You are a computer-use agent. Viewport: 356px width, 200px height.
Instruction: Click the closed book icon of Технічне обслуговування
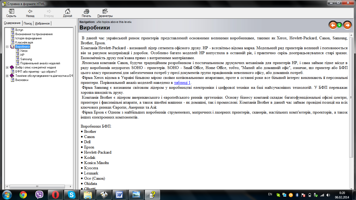[x=12, y=76]
